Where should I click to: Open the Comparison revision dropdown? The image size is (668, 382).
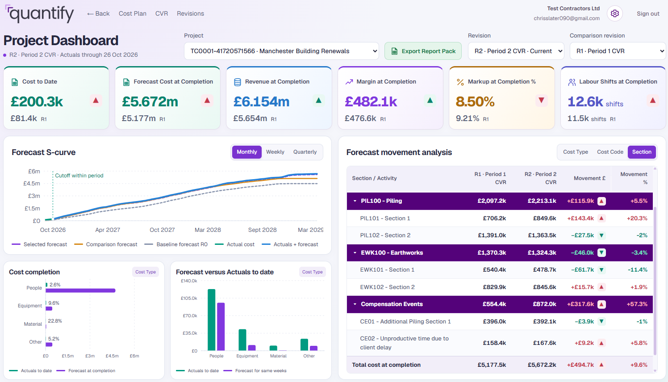click(618, 51)
